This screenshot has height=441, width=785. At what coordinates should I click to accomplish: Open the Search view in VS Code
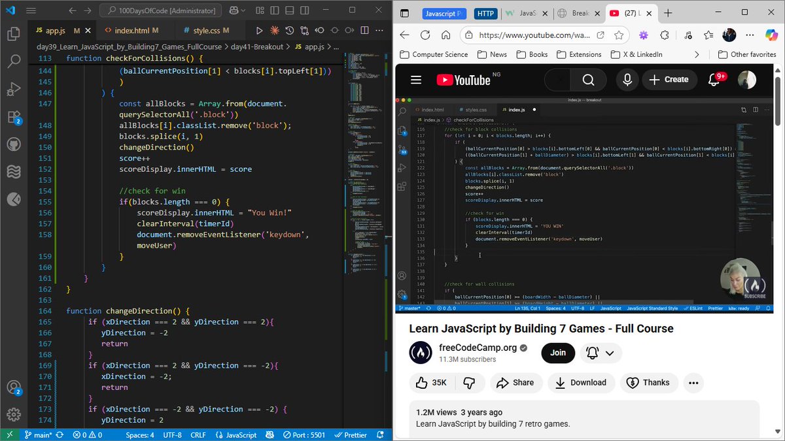click(x=14, y=62)
